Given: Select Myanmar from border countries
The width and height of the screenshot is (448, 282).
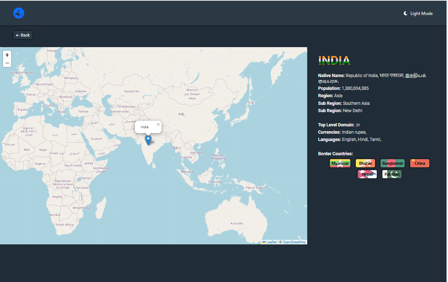Looking at the screenshot, I should tap(340, 163).
